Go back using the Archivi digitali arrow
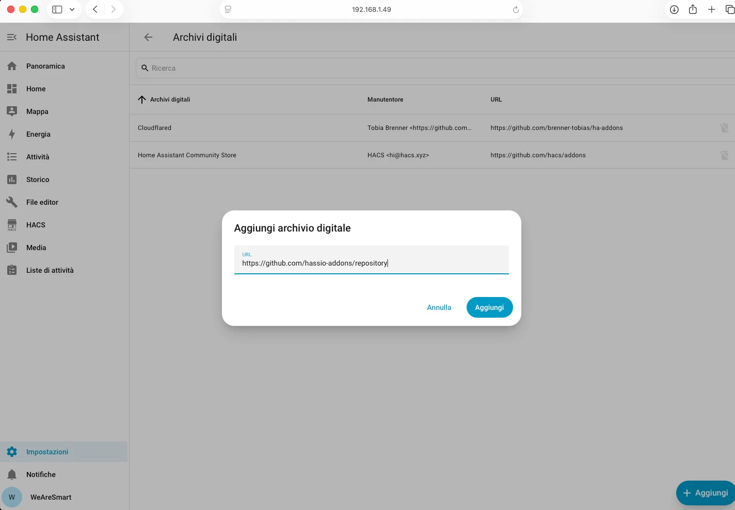 (148, 37)
